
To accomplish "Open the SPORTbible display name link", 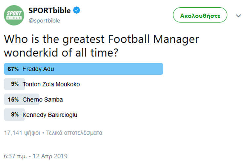I will [50, 11].
